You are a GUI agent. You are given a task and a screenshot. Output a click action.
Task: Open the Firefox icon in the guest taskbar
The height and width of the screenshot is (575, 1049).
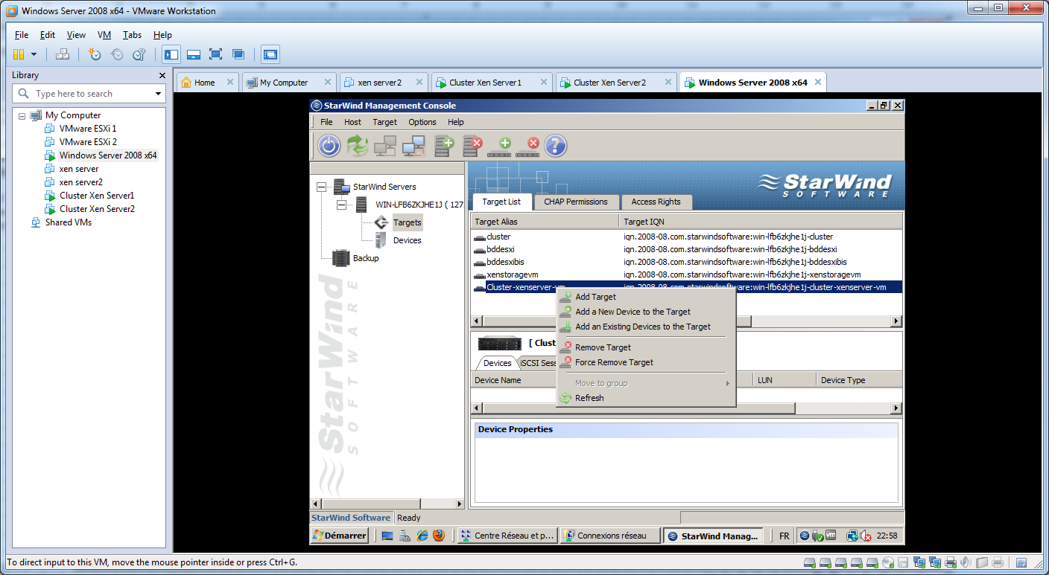pyautogui.click(x=439, y=536)
